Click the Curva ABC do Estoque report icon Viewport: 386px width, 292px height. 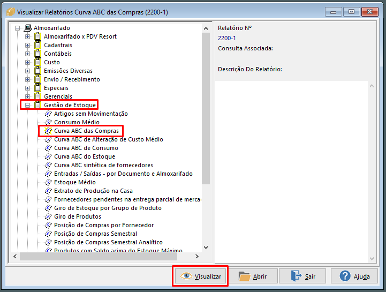pos(48,156)
